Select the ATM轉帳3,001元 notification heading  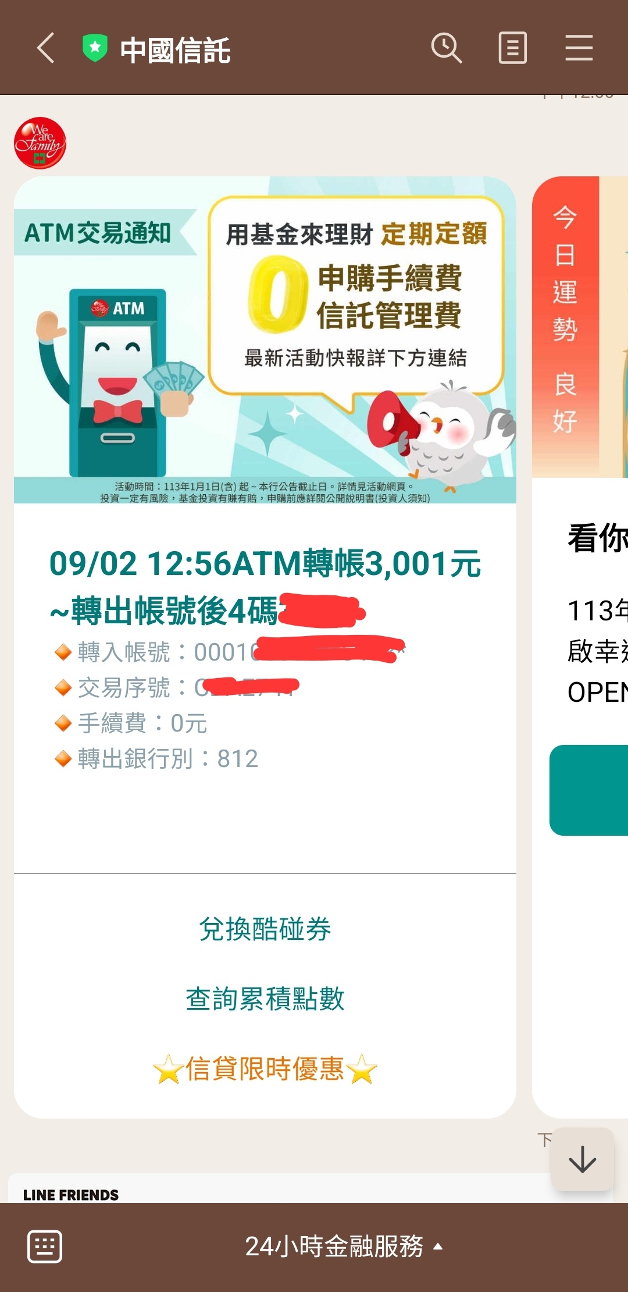click(x=265, y=587)
